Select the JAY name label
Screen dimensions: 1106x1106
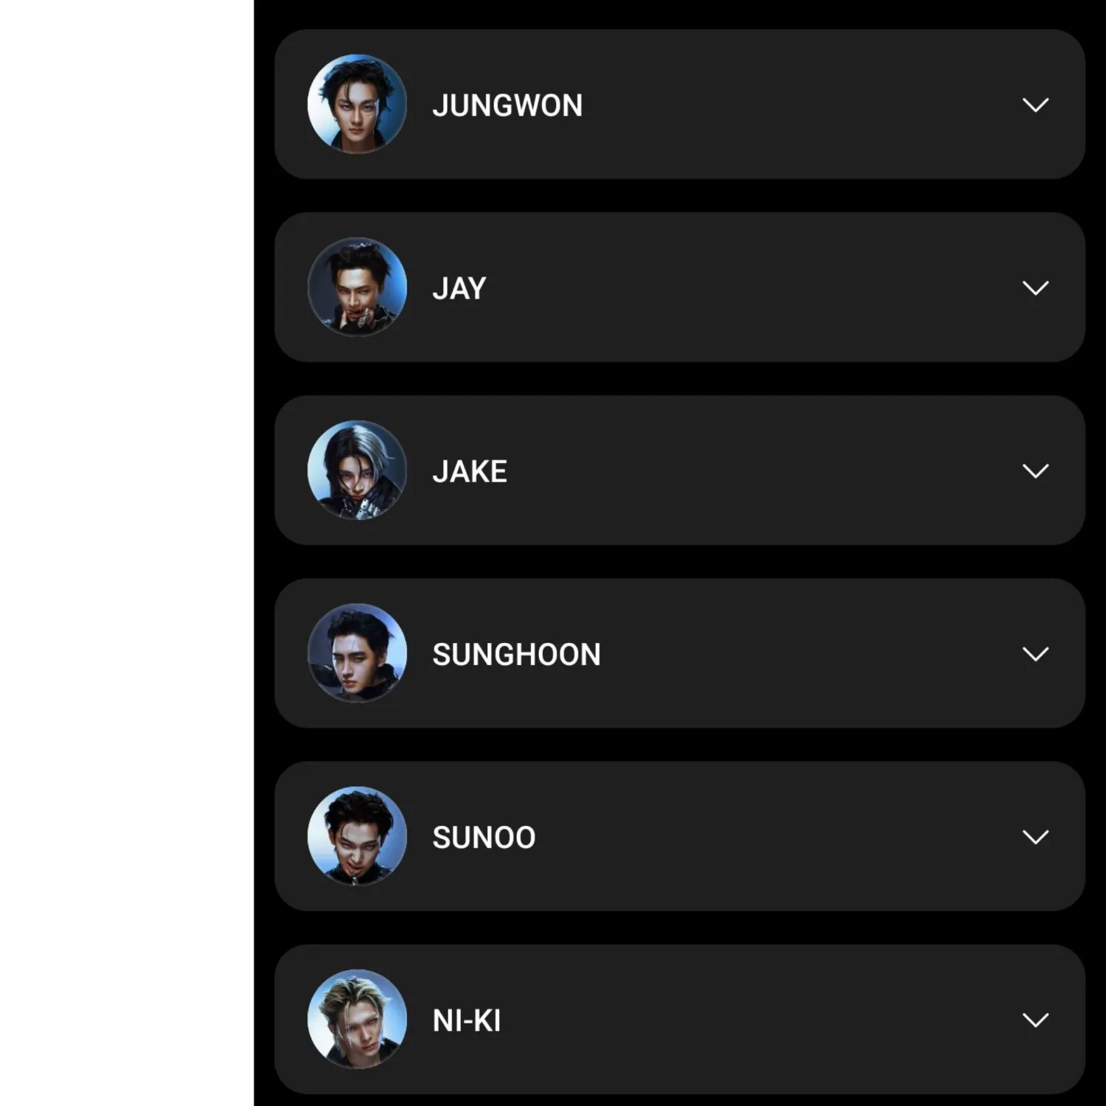(x=459, y=288)
